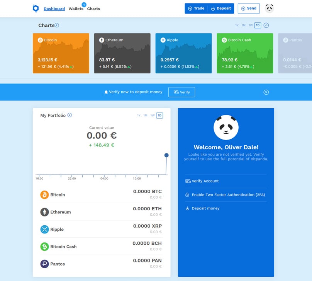Open the panda profile avatar in header

(269, 9)
